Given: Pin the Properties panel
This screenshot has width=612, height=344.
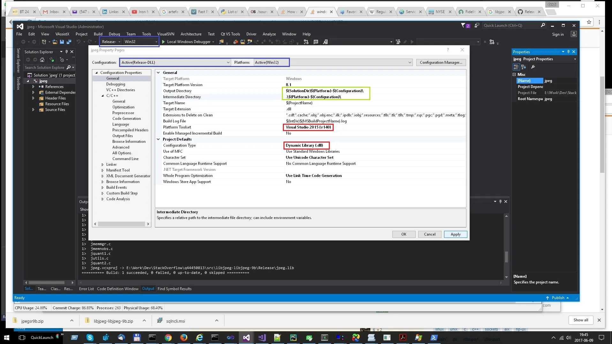Looking at the screenshot, I should 568,52.
